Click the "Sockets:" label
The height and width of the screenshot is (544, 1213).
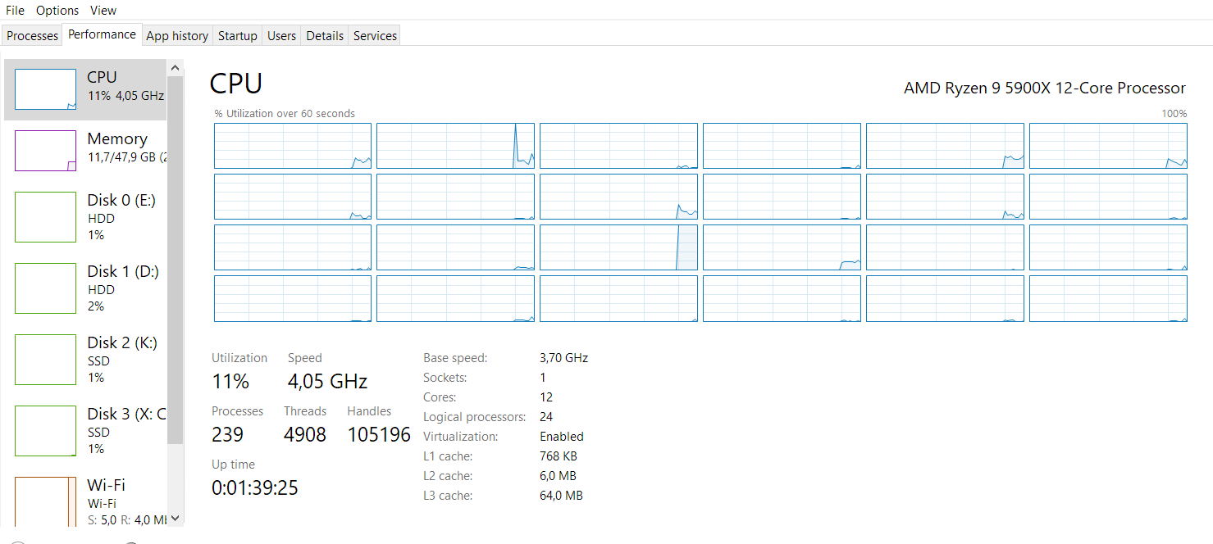tap(445, 378)
